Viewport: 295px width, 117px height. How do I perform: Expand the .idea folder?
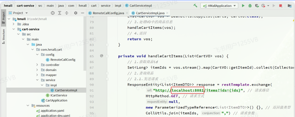click(x=13, y=24)
